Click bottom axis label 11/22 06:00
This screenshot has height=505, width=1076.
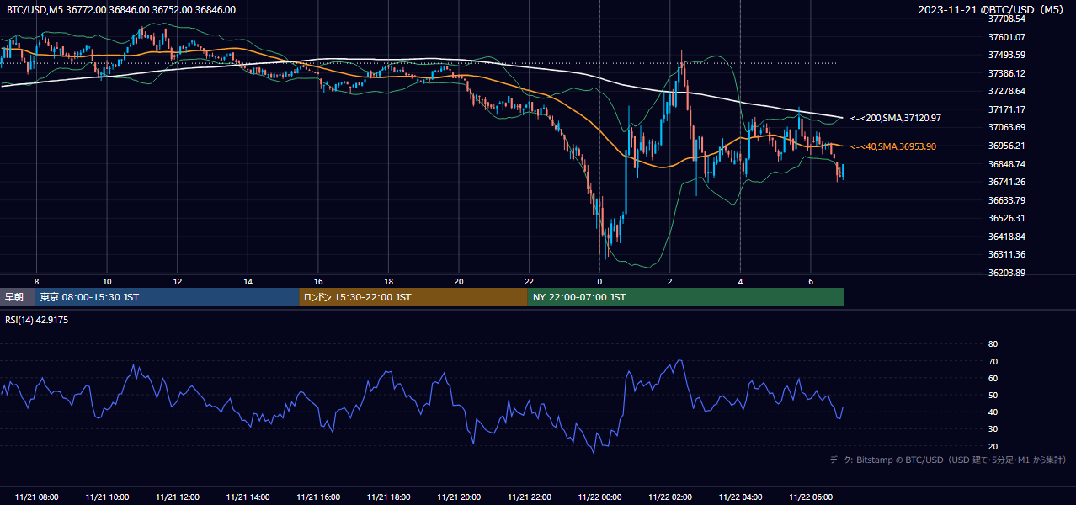tap(810, 497)
